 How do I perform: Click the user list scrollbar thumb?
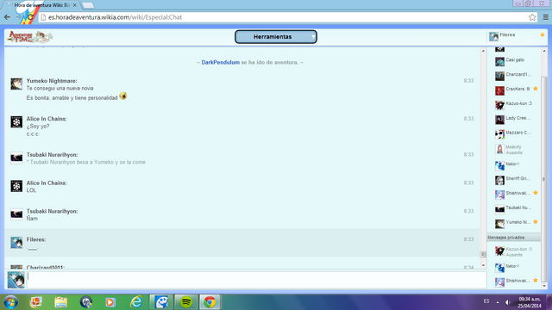coord(544,179)
